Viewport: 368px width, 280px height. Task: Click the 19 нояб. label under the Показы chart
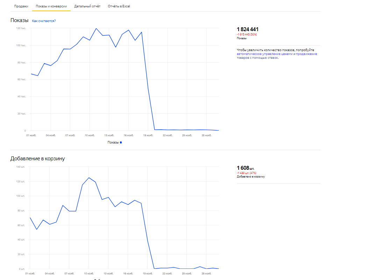148,135
